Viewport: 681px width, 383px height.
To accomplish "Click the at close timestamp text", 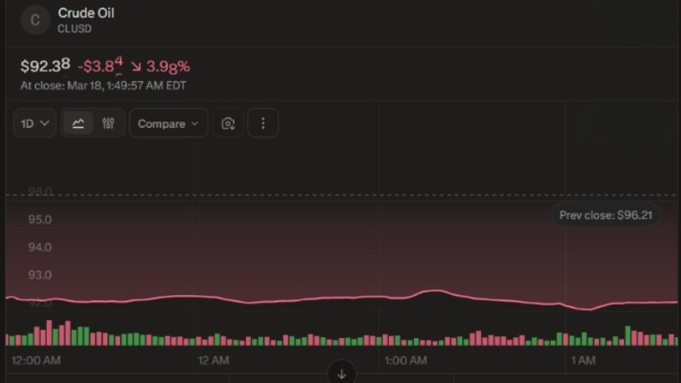I will point(103,85).
